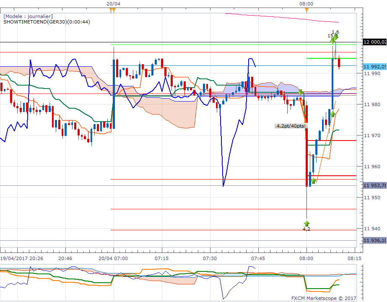Image resolution: width=387 pixels, height=302 pixels.
Task: Select green up arrow near the 11 953 low
Action: point(313,181)
